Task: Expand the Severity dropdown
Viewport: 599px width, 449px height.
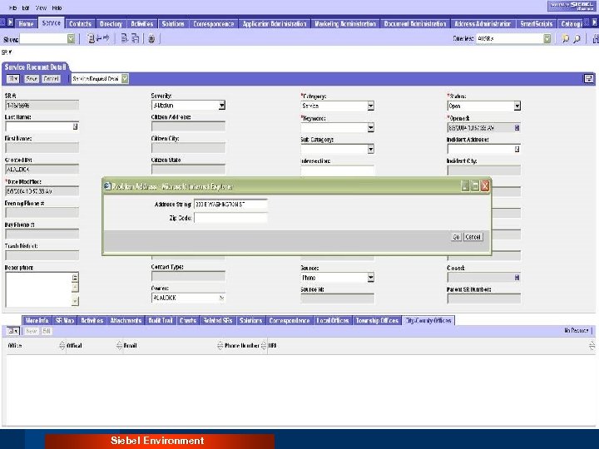Action: tap(221, 106)
